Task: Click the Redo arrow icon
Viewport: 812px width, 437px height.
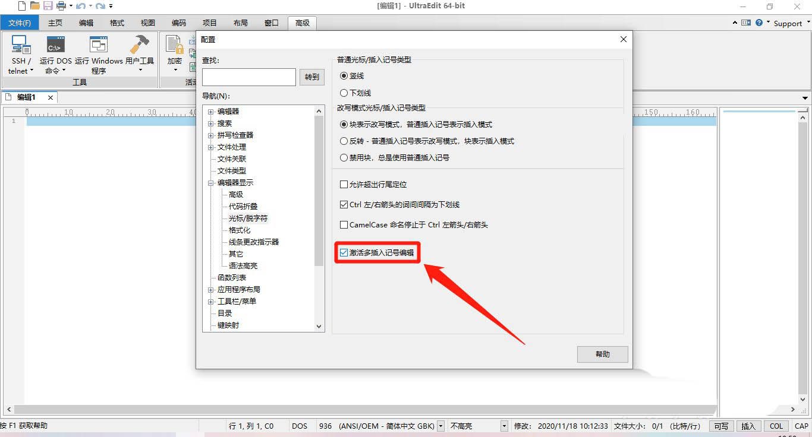Action: (100, 6)
